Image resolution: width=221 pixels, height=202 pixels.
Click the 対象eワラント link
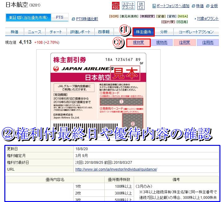point(208,19)
